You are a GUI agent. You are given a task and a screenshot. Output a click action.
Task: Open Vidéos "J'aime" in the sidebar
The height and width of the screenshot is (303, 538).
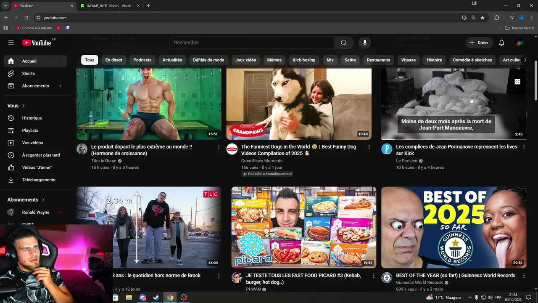[x=36, y=167]
